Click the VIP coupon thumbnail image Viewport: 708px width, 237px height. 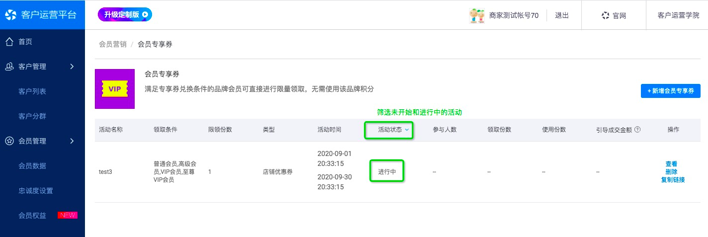(115, 89)
